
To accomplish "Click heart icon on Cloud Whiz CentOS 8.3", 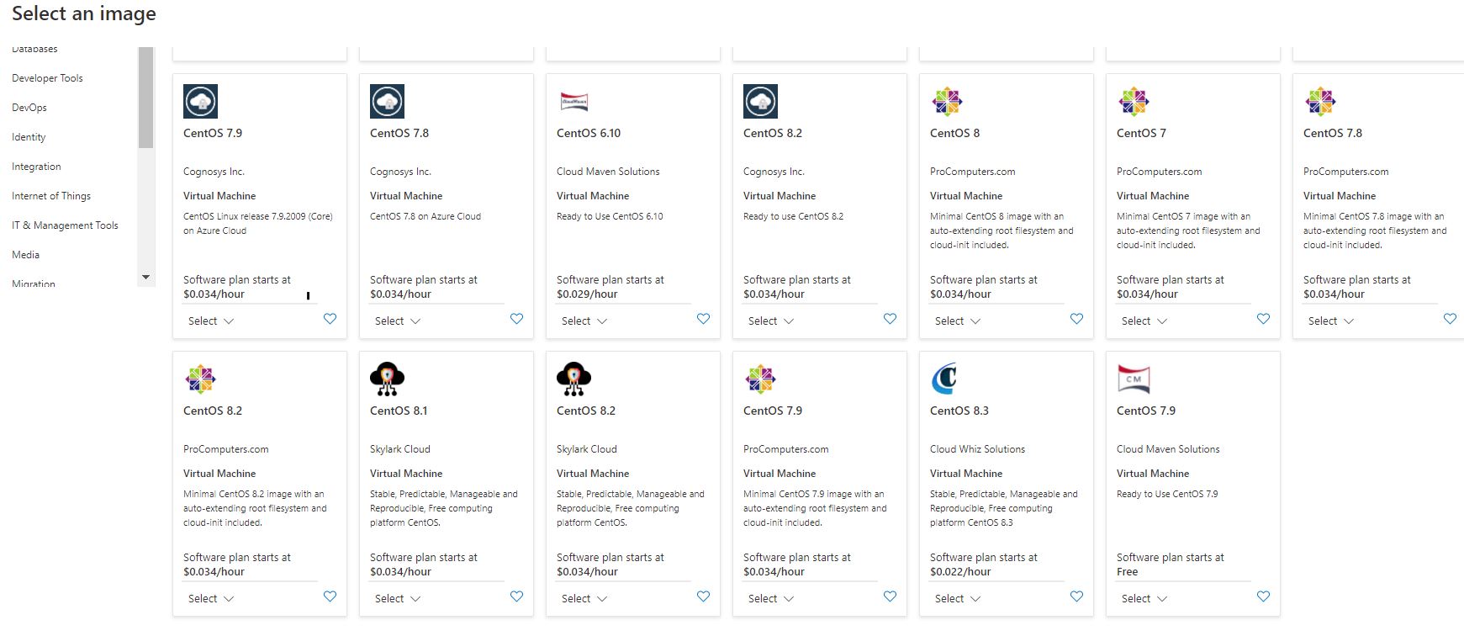I will click(1076, 596).
